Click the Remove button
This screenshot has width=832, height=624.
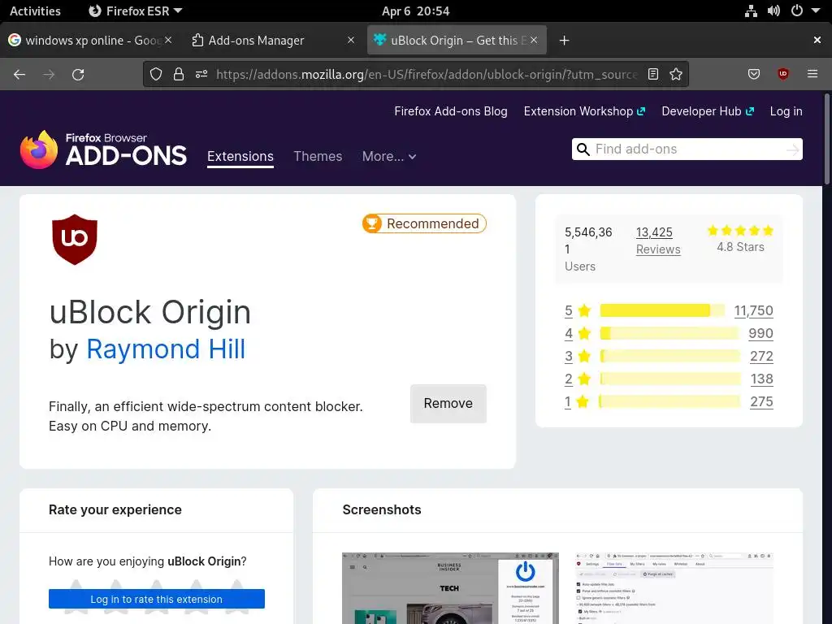coord(448,404)
